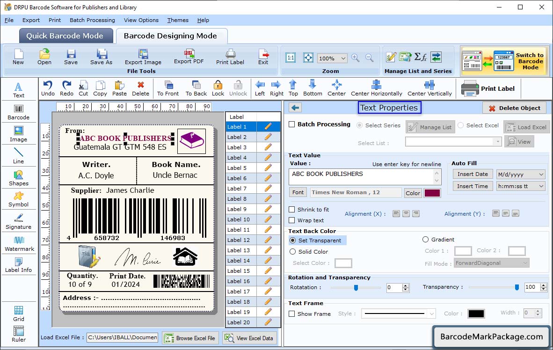Open Batch Processing menu
Viewport: 553px width, 350px height.
click(x=93, y=20)
